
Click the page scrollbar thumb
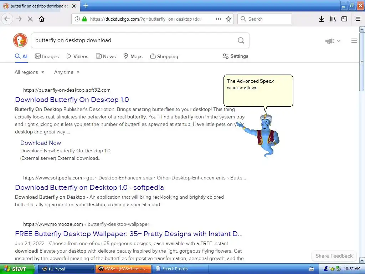[362, 62]
